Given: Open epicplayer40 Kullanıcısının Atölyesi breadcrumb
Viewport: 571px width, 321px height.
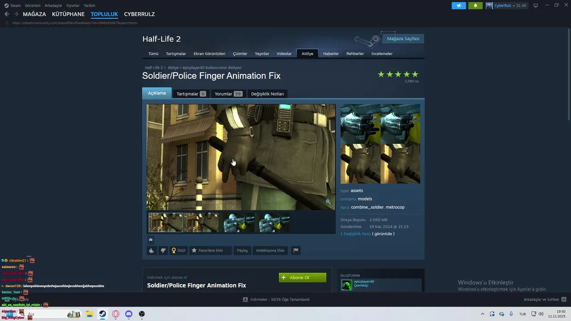Looking at the screenshot, I should [x=212, y=68].
